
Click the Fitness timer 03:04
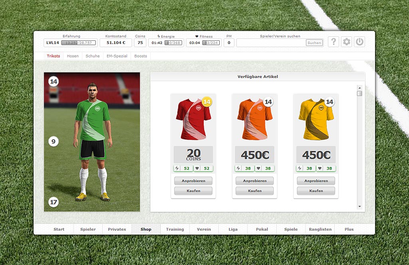[195, 43]
